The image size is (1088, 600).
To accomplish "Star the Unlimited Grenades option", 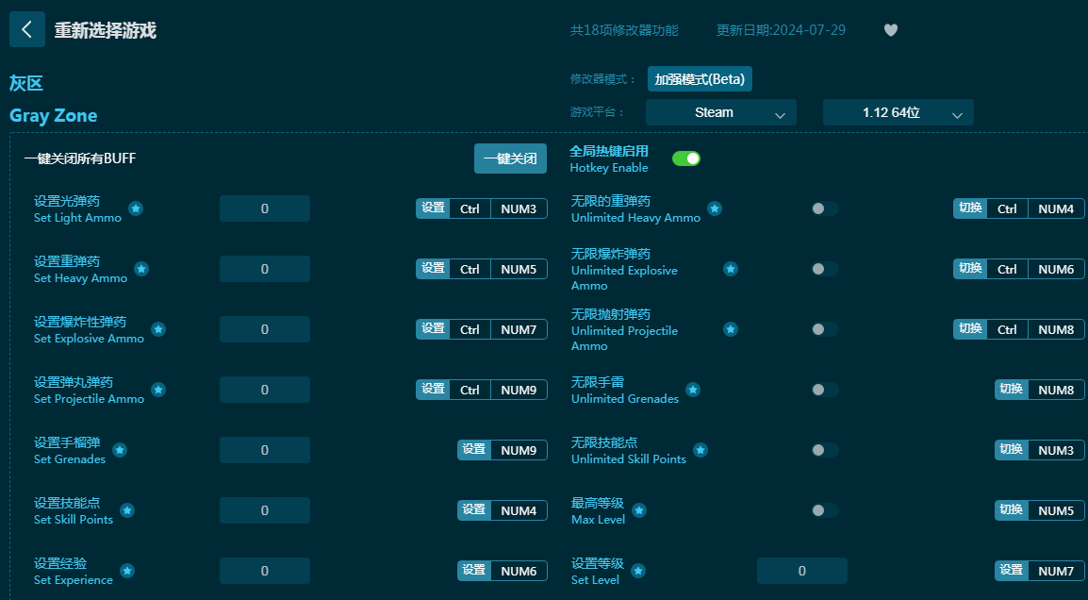I will pyautogui.click(x=693, y=390).
